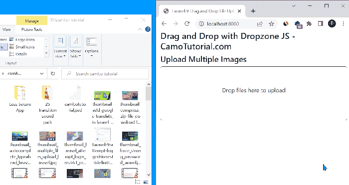This screenshot has width=349, height=185.
Task: Expand the address path history dropdown
Action: pyautogui.click(x=41, y=74)
